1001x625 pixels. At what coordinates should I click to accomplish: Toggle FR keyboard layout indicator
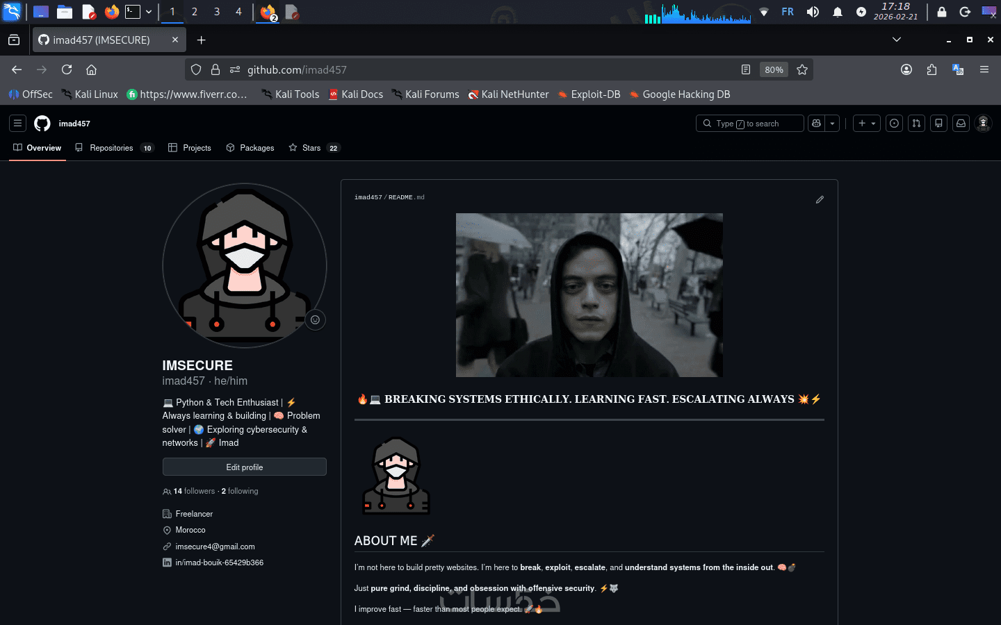(x=788, y=12)
